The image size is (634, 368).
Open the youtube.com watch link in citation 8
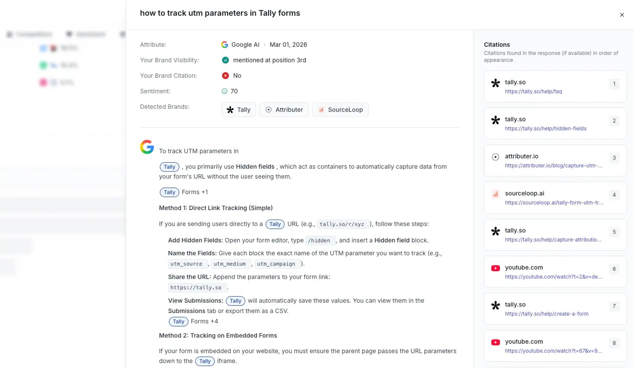(x=553, y=351)
